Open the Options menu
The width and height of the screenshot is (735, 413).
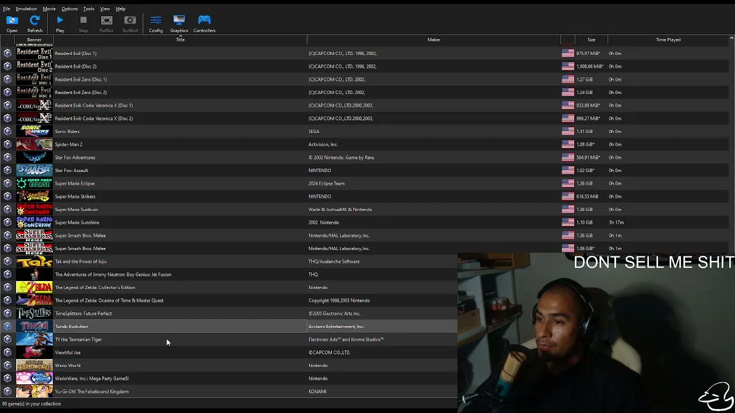[69, 9]
